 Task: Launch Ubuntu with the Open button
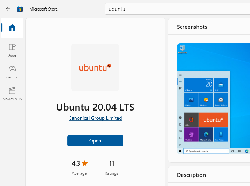click(95, 141)
